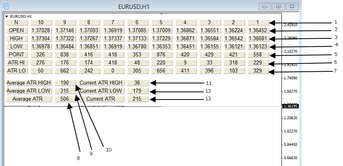Click the Current ATR LOW value 179
343x166 pixels.
138,91
